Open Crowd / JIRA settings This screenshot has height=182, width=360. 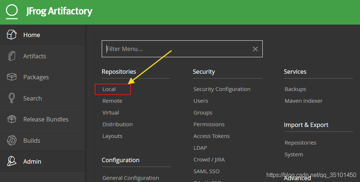tap(209, 160)
